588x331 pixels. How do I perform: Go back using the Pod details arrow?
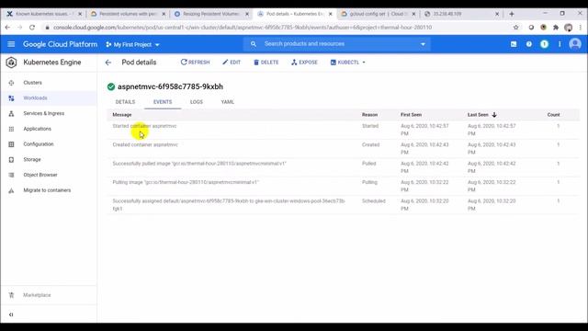tap(108, 63)
